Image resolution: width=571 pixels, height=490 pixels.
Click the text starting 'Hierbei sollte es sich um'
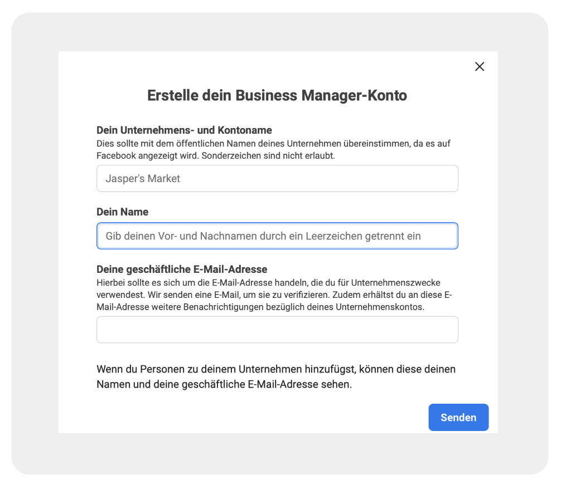click(274, 295)
